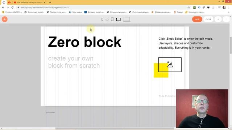Select the Zero block heading text
232x130 pixels.
click(84, 42)
